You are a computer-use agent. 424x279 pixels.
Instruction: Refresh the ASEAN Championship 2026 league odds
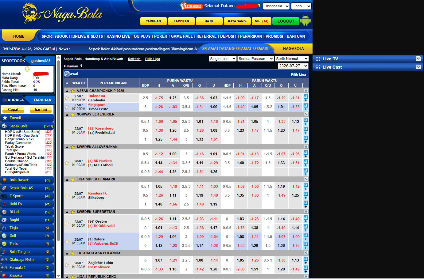click(x=306, y=91)
